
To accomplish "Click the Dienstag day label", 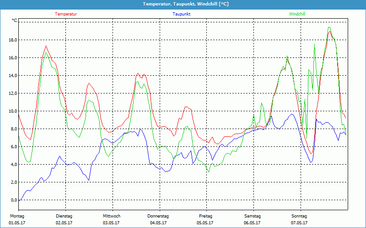I will coord(64,216).
